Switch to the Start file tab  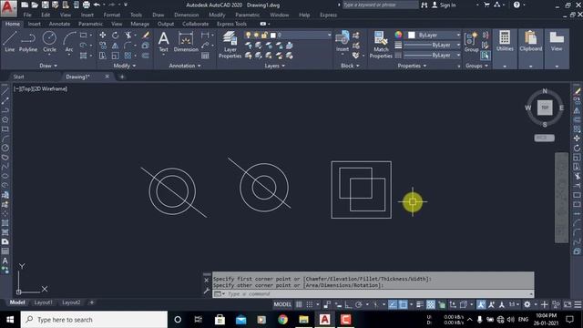(18, 77)
